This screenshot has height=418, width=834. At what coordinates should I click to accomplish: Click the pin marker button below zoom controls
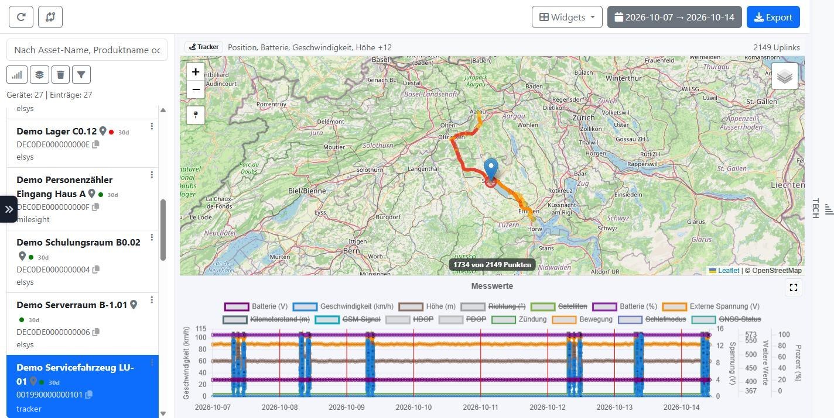pyautogui.click(x=196, y=115)
